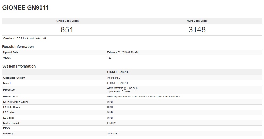This screenshot has height=139, width=264.
Task: Select the L1 Instruction Cache label
Action: [x=16, y=102]
